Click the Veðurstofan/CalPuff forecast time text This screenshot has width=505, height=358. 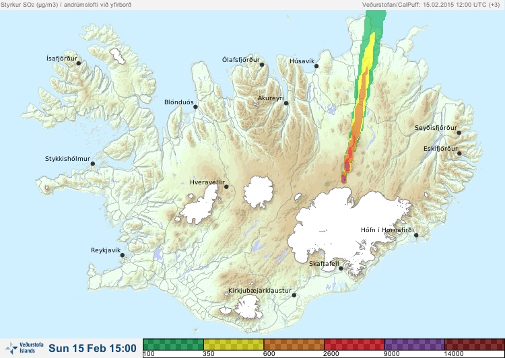(431, 5)
